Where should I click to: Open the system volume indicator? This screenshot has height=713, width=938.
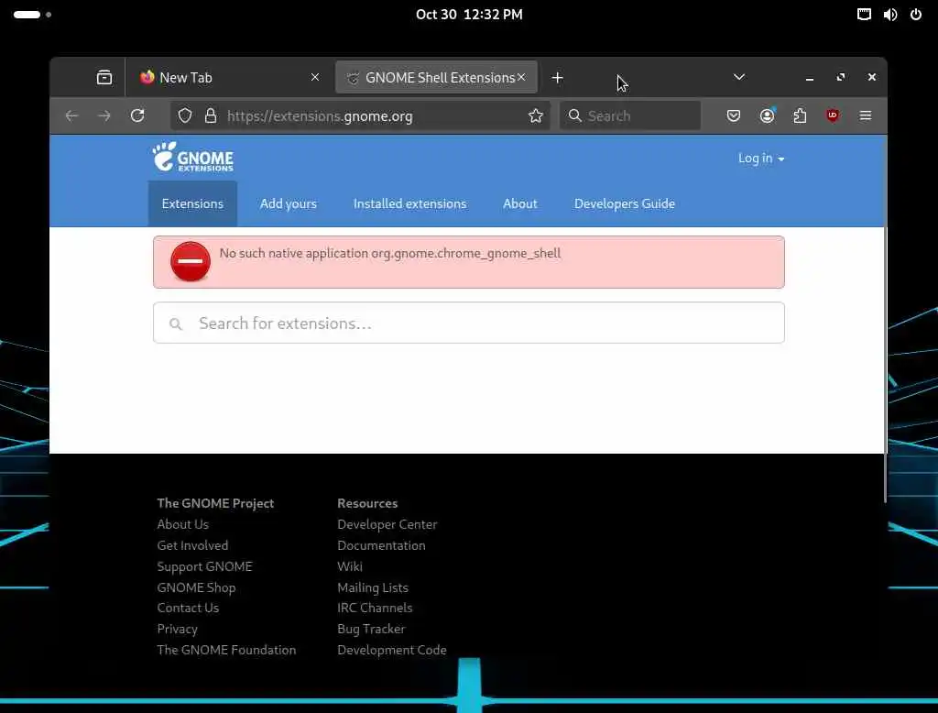coord(890,15)
